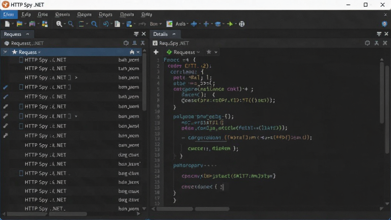Click the rectangle selection toolbar icon

(81, 24)
